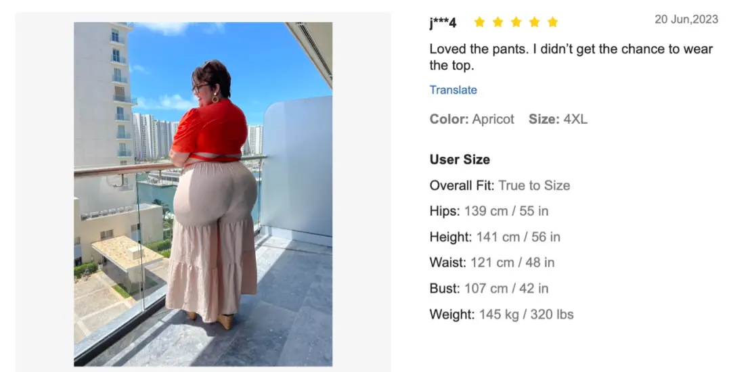The width and height of the screenshot is (731, 372).
Task: Click the review text 'Loved the pants'
Action: [x=479, y=49]
